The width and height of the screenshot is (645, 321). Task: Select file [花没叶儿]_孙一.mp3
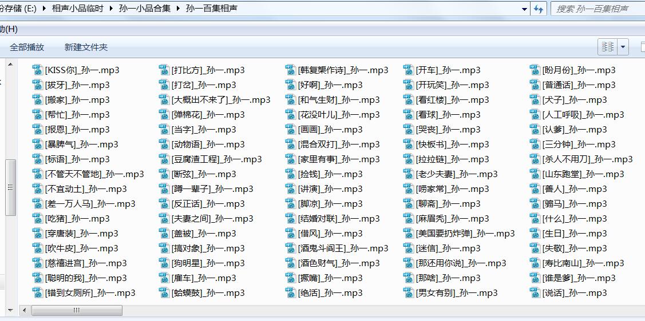tap(333, 115)
